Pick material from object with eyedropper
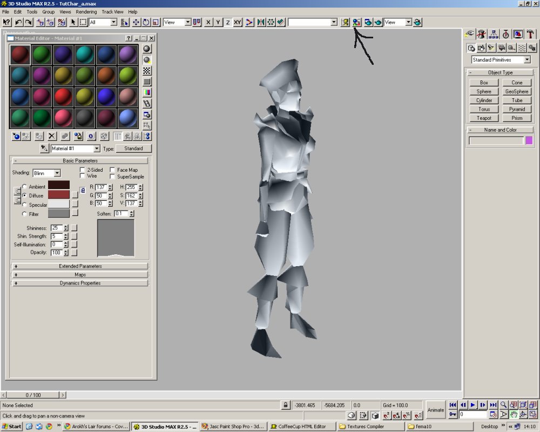The image size is (540, 432). (x=44, y=148)
